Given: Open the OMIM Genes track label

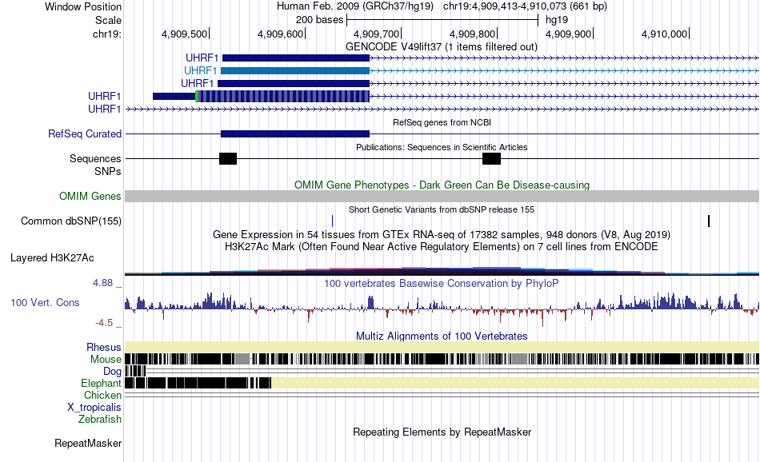Looking at the screenshot, I should tap(90, 196).
